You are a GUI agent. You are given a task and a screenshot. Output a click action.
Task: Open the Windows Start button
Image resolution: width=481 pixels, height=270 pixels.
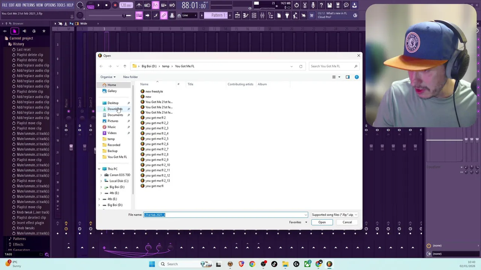pyautogui.click(x=152, y=264)
